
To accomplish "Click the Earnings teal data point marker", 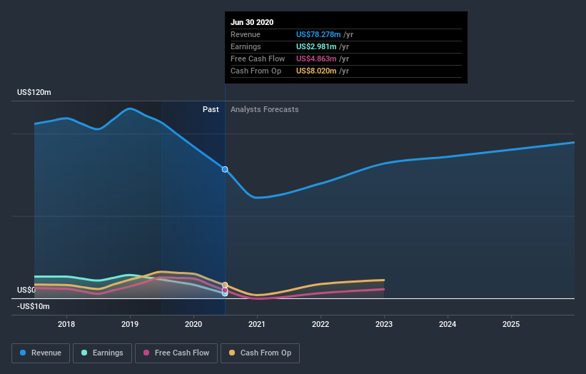I will [x=225, y=294].
